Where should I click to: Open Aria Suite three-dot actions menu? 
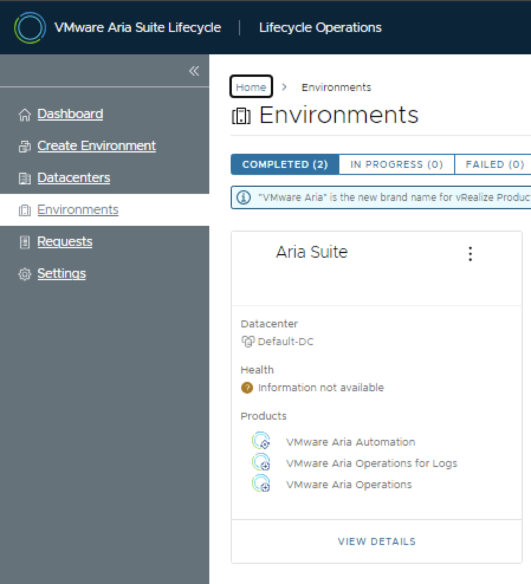pyautogui.click(x=470, y=254)
